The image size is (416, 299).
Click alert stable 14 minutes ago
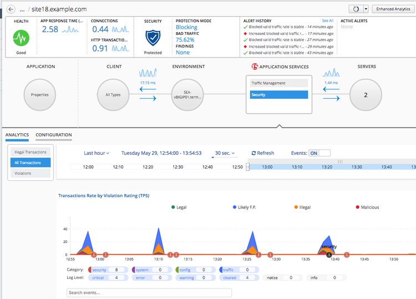coord(288,27)
